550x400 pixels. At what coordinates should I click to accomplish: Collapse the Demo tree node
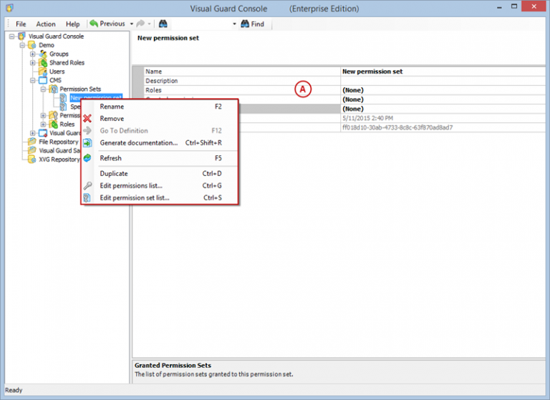coord(22,45)
